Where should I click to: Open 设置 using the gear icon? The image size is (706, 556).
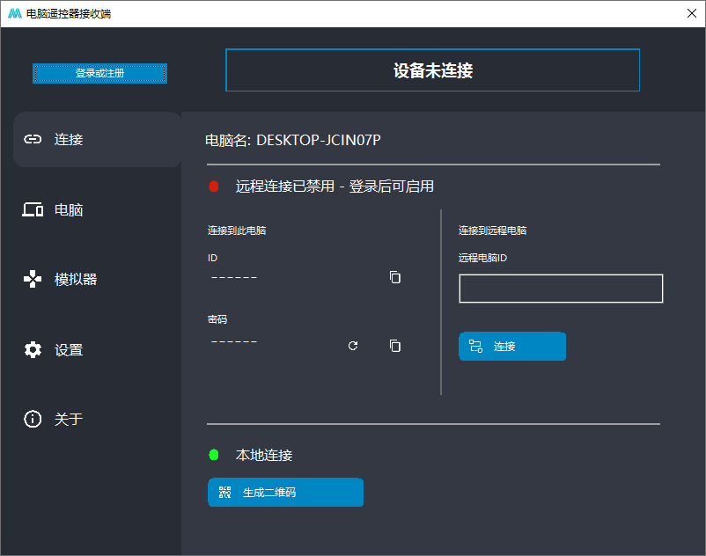tap(32, 349)
